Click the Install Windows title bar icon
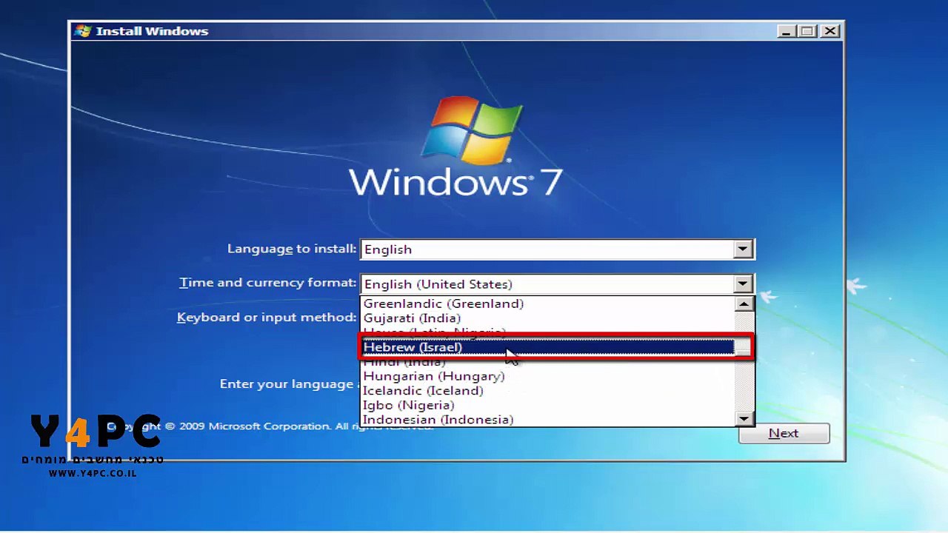Image resolution: width=948 pixels, height=533 pixels. point(82,31)
